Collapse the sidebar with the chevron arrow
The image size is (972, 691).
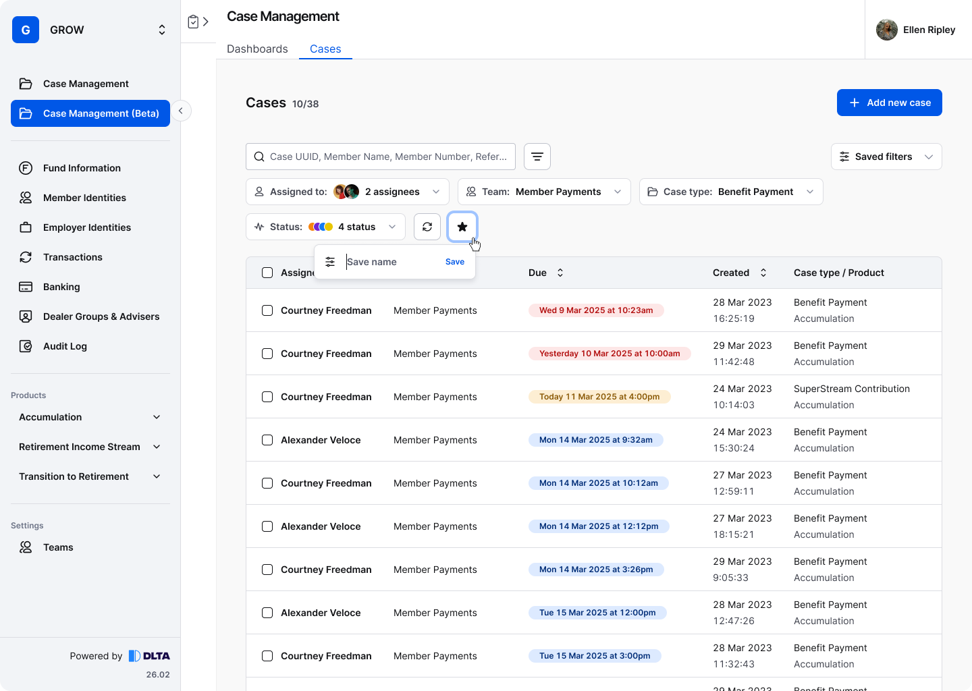click(x=181, y=111)
